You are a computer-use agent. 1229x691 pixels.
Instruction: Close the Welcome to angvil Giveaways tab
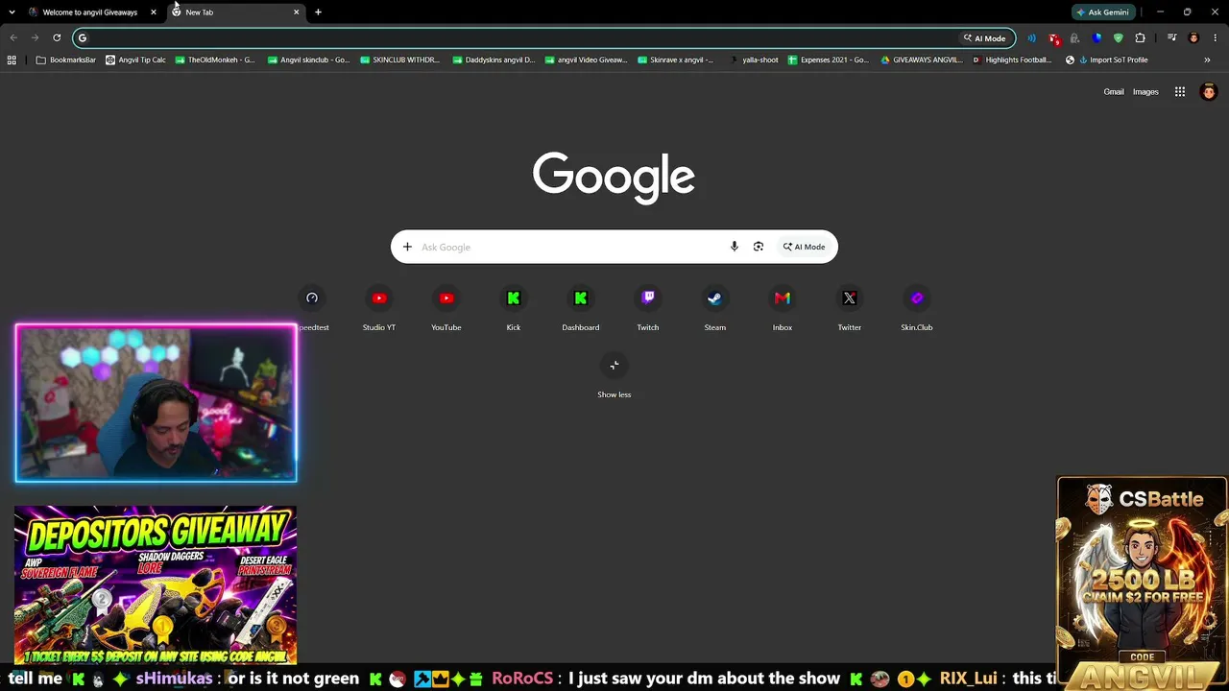154,12
